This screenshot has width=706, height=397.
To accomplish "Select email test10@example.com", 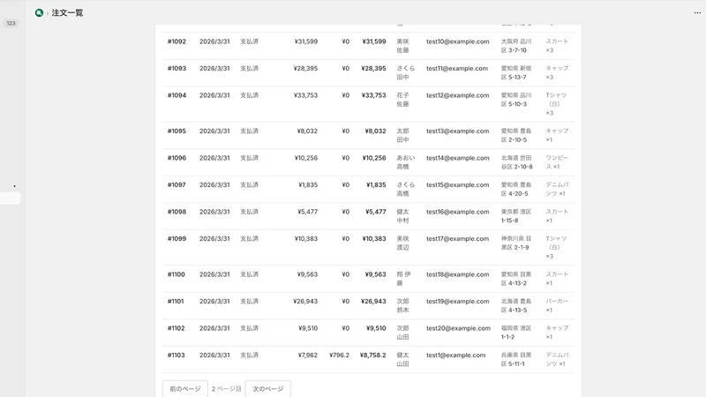I will 457,41.
